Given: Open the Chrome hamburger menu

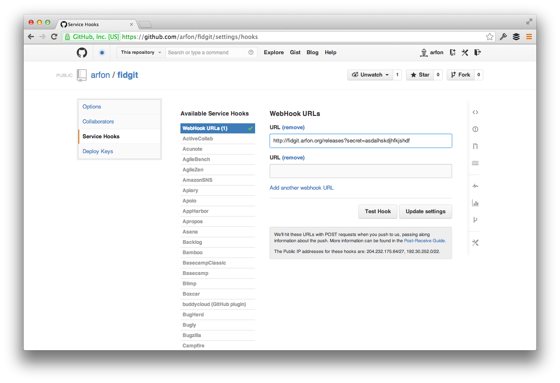Looking at the screenshot, I should tap(529, 37).
